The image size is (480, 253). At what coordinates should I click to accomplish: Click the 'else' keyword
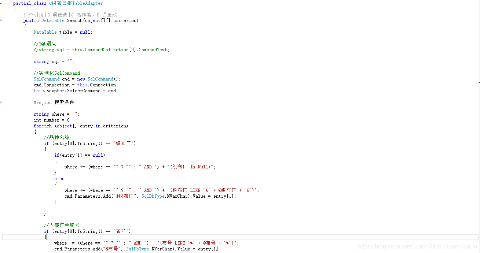point(59,179)
